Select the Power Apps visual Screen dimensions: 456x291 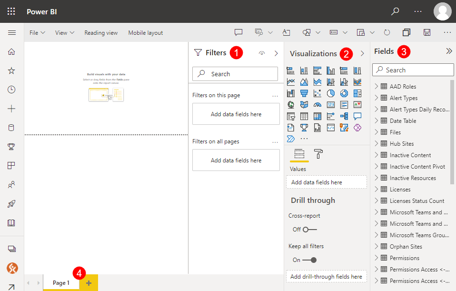click(x=357, y=128)
